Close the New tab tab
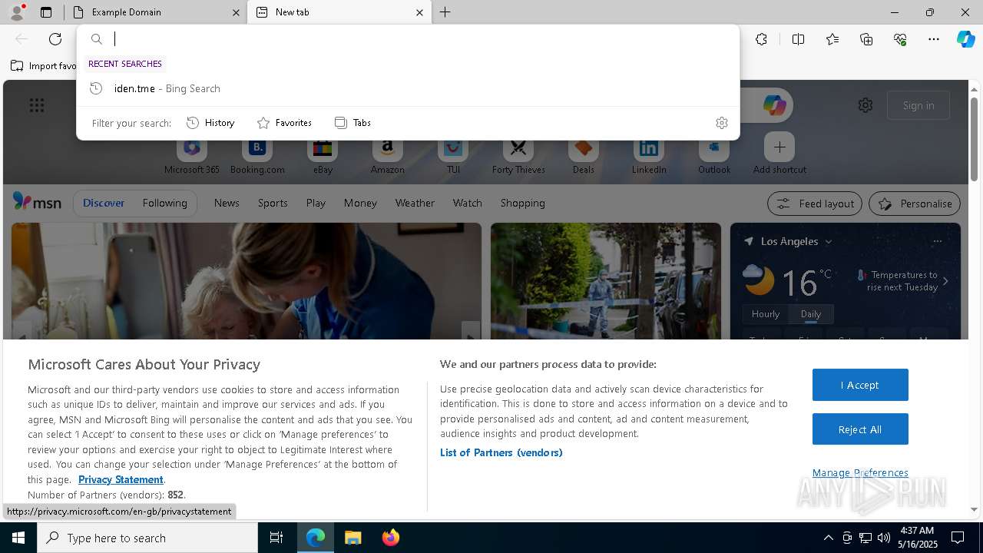The height and width of the screenshot is (553, 983). click(419, 12)
